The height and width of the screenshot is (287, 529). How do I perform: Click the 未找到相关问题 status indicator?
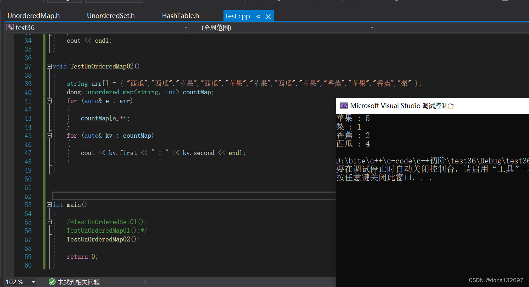click(x=79, y=282)
